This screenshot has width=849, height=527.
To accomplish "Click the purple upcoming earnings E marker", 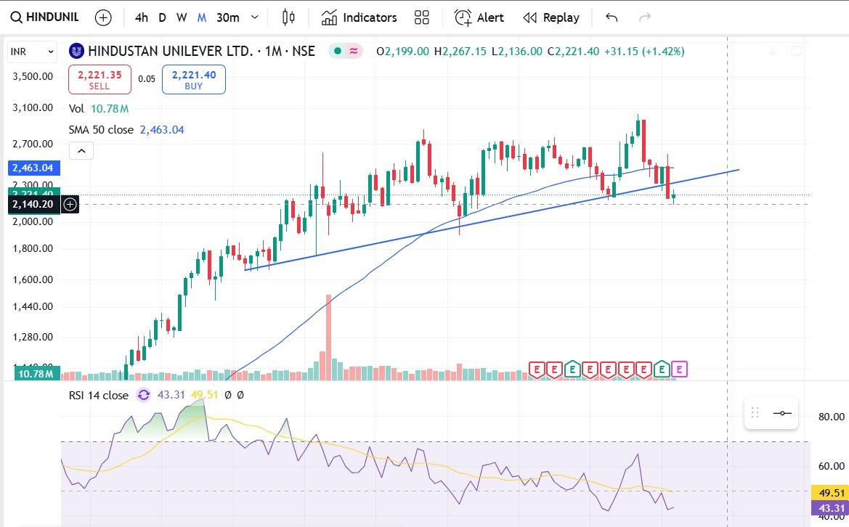I will [679, 369].
